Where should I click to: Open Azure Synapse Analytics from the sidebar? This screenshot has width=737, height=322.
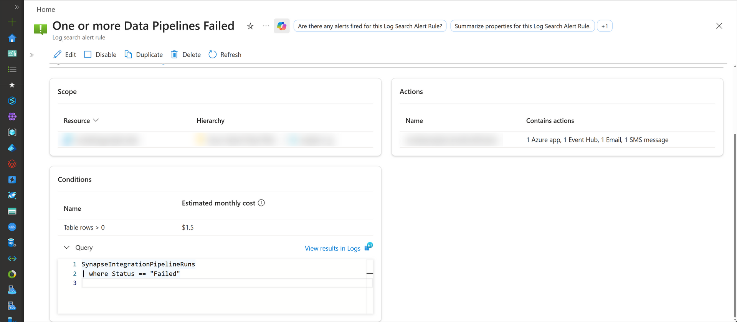pos(12,101)
